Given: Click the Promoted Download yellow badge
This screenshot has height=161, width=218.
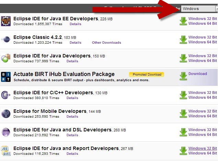Looking at the screenshot, I should [147, 74].
